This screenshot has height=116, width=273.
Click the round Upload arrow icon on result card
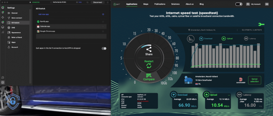(x=206, y=95)
